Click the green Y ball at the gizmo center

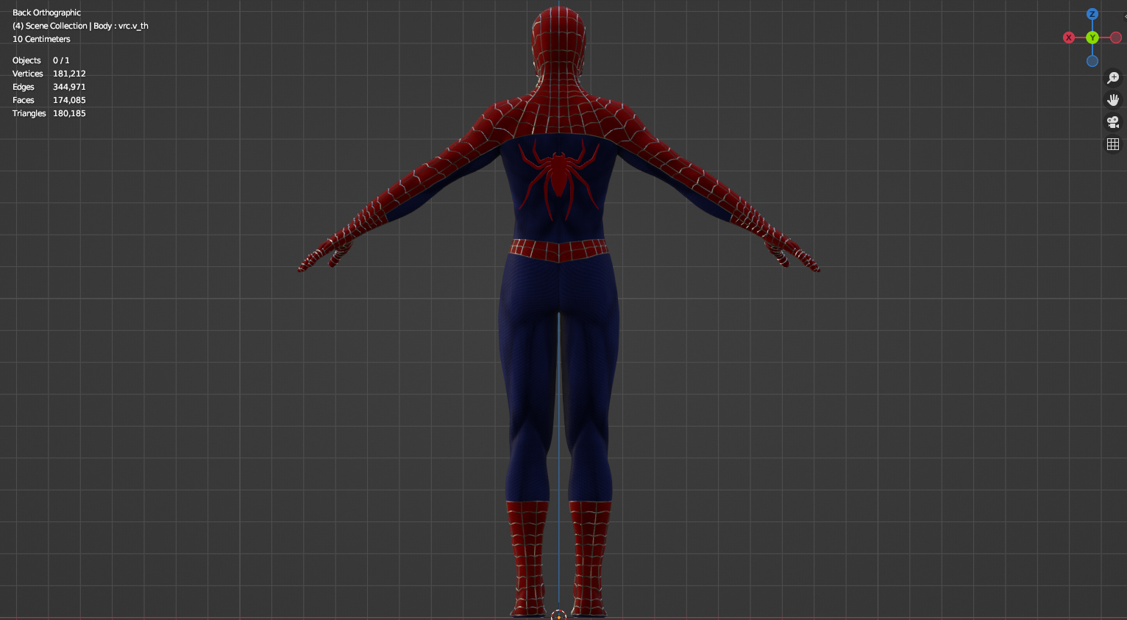tap(1092, 38)
